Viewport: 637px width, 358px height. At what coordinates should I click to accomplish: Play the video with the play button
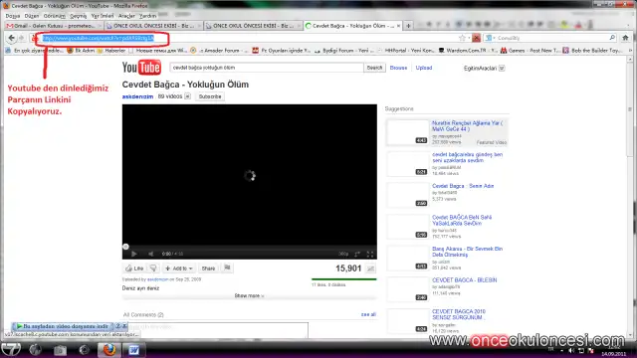(x=133, y=254)
